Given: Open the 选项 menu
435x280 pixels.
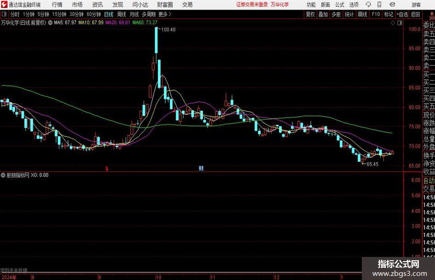Looking at the screenshot, I should (354, 5).
